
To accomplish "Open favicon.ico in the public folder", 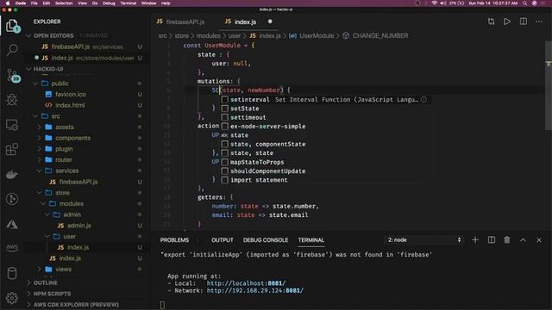I will 71,94.
